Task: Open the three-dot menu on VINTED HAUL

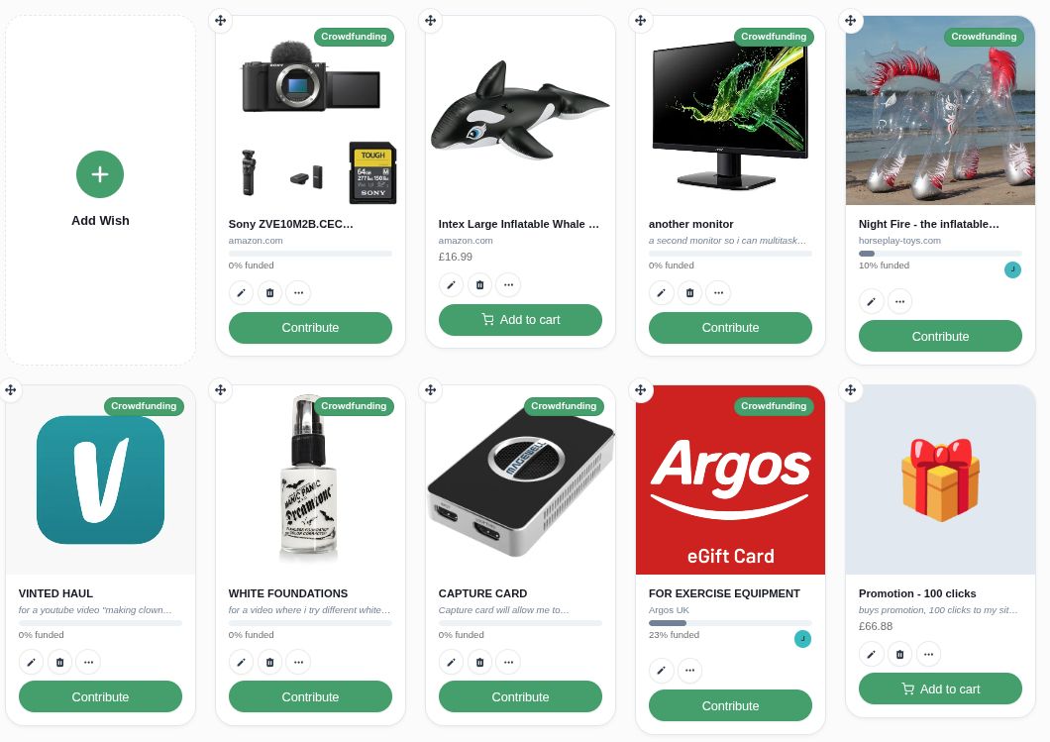Action: 88,663
